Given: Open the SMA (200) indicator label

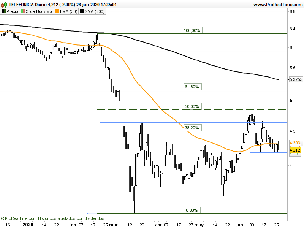Looking at the screenshot, I should pyautogui.click(x=95, y=12).
